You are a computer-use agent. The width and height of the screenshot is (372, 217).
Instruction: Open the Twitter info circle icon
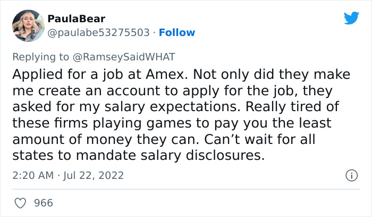(x=351, y=175)
